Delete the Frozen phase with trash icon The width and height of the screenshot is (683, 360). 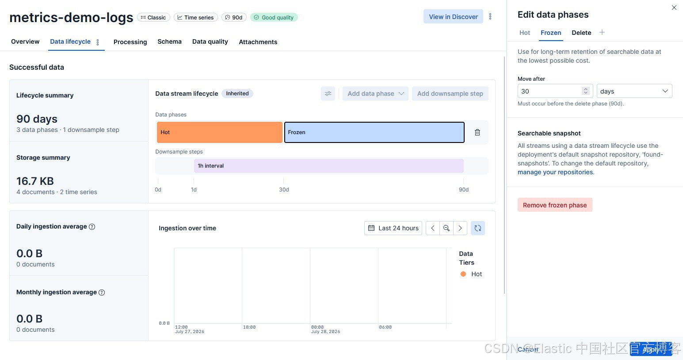pyautogui.click(x=477, y=132)
